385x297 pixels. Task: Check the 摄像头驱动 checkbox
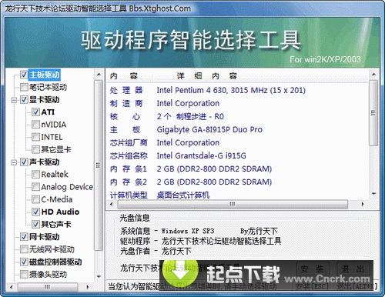tap(24, 275)
